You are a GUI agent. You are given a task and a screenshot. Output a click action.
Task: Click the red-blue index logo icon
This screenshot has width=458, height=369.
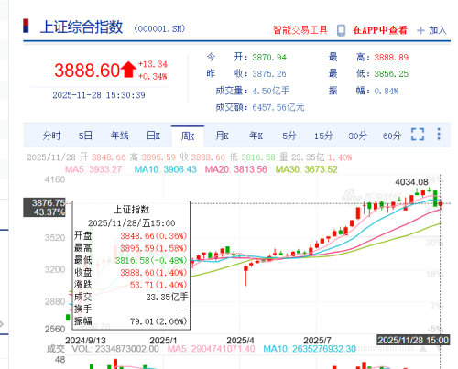[x=26, y=26]
